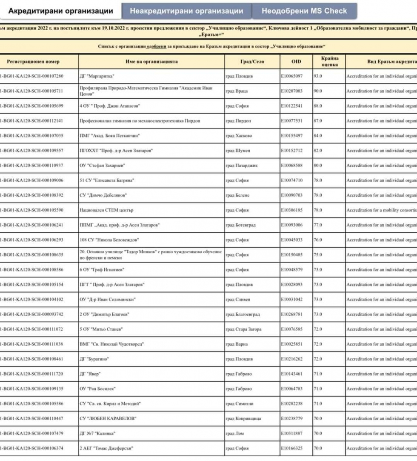Select the Град/Село column header

click(252, 61)
